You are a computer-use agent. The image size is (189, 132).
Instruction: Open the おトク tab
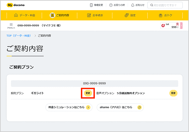(x=165, y=15)
